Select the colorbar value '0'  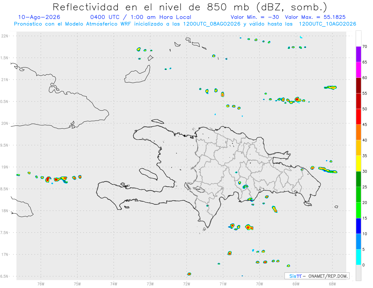tap(363, 265)
